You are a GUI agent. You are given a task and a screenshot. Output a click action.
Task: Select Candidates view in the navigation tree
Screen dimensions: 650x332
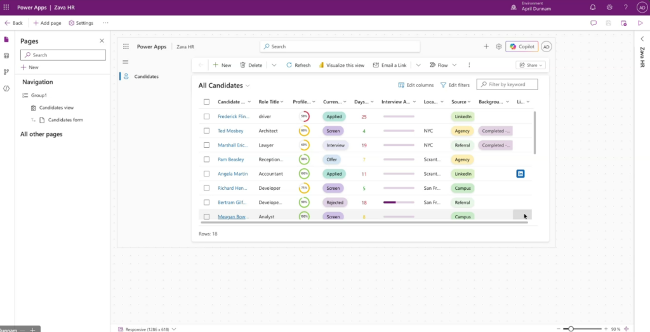[56, 108]
